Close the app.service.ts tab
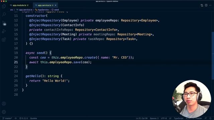Screen dimensions: 214x120 point(56,5)
